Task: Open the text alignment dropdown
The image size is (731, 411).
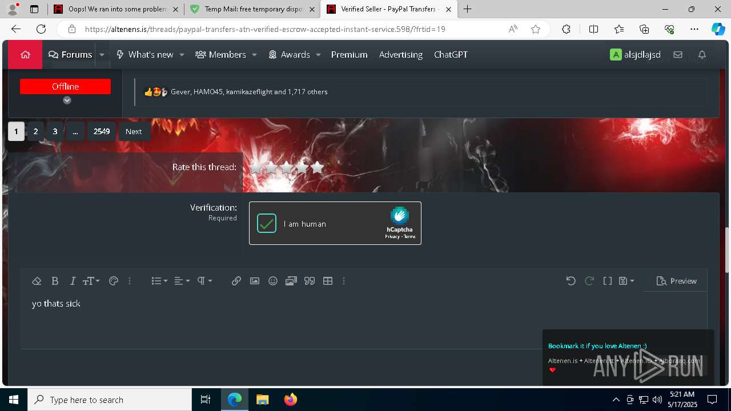Action: click(182, 281)
